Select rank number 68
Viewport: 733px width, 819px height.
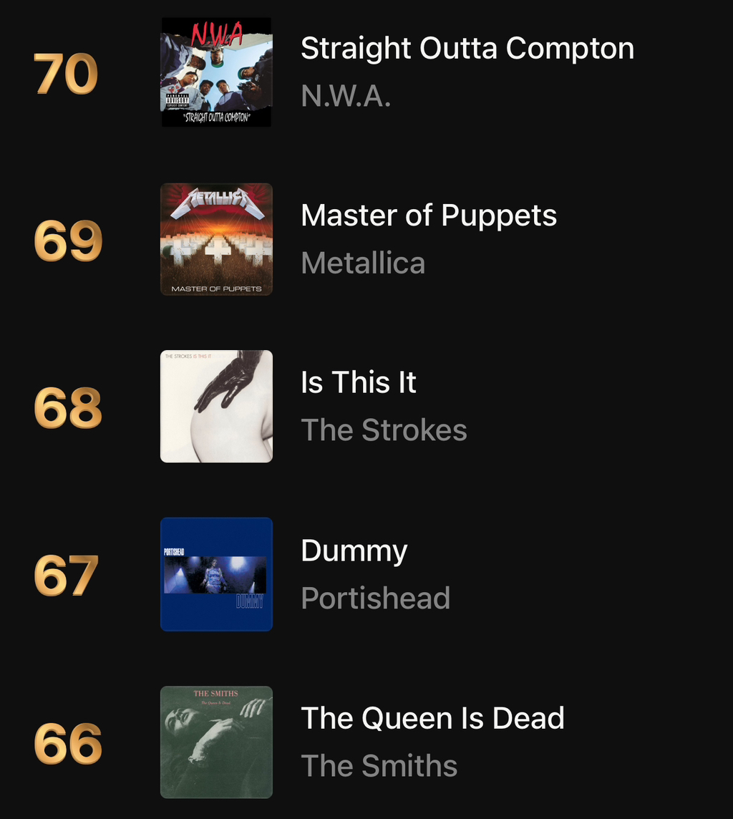[x=68, y=408]
